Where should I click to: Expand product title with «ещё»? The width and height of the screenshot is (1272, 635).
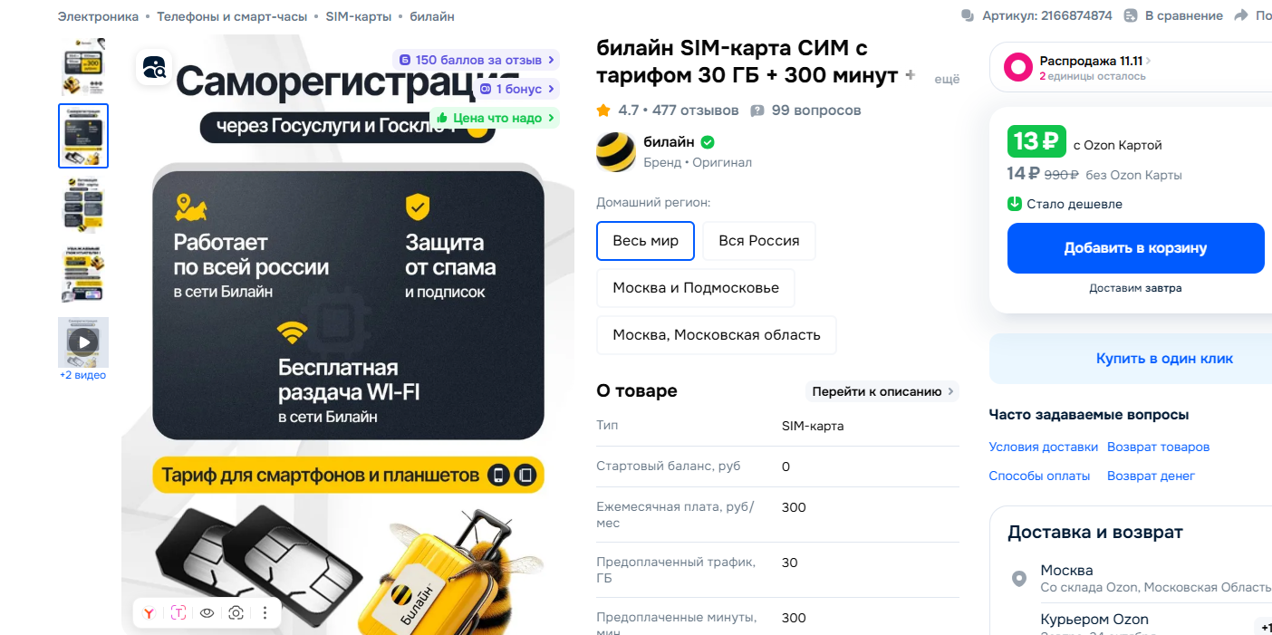tap(947, 80)
